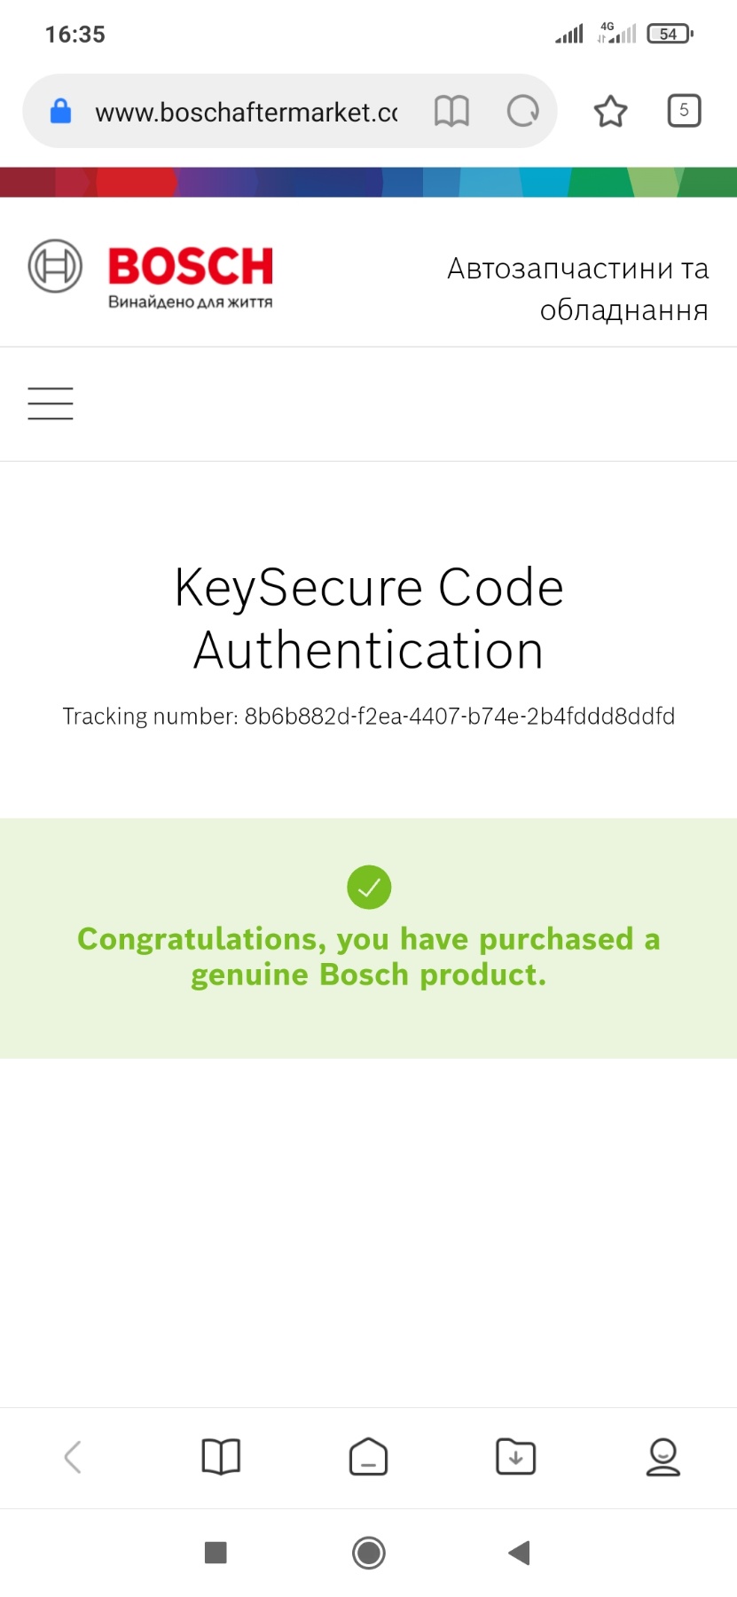Open reader mode book icon in address bar
The image size is (737, 1597).
pos(451,112)
